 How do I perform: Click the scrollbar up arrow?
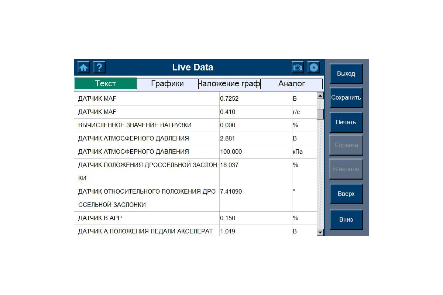pyautogui.click(x=320, y=96)
